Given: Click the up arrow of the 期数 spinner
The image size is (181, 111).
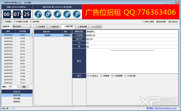Looking at the screenshot, I should click(18, 86).
